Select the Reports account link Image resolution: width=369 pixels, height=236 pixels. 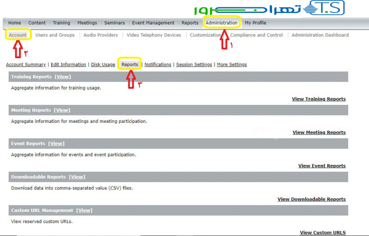point(130,65)
